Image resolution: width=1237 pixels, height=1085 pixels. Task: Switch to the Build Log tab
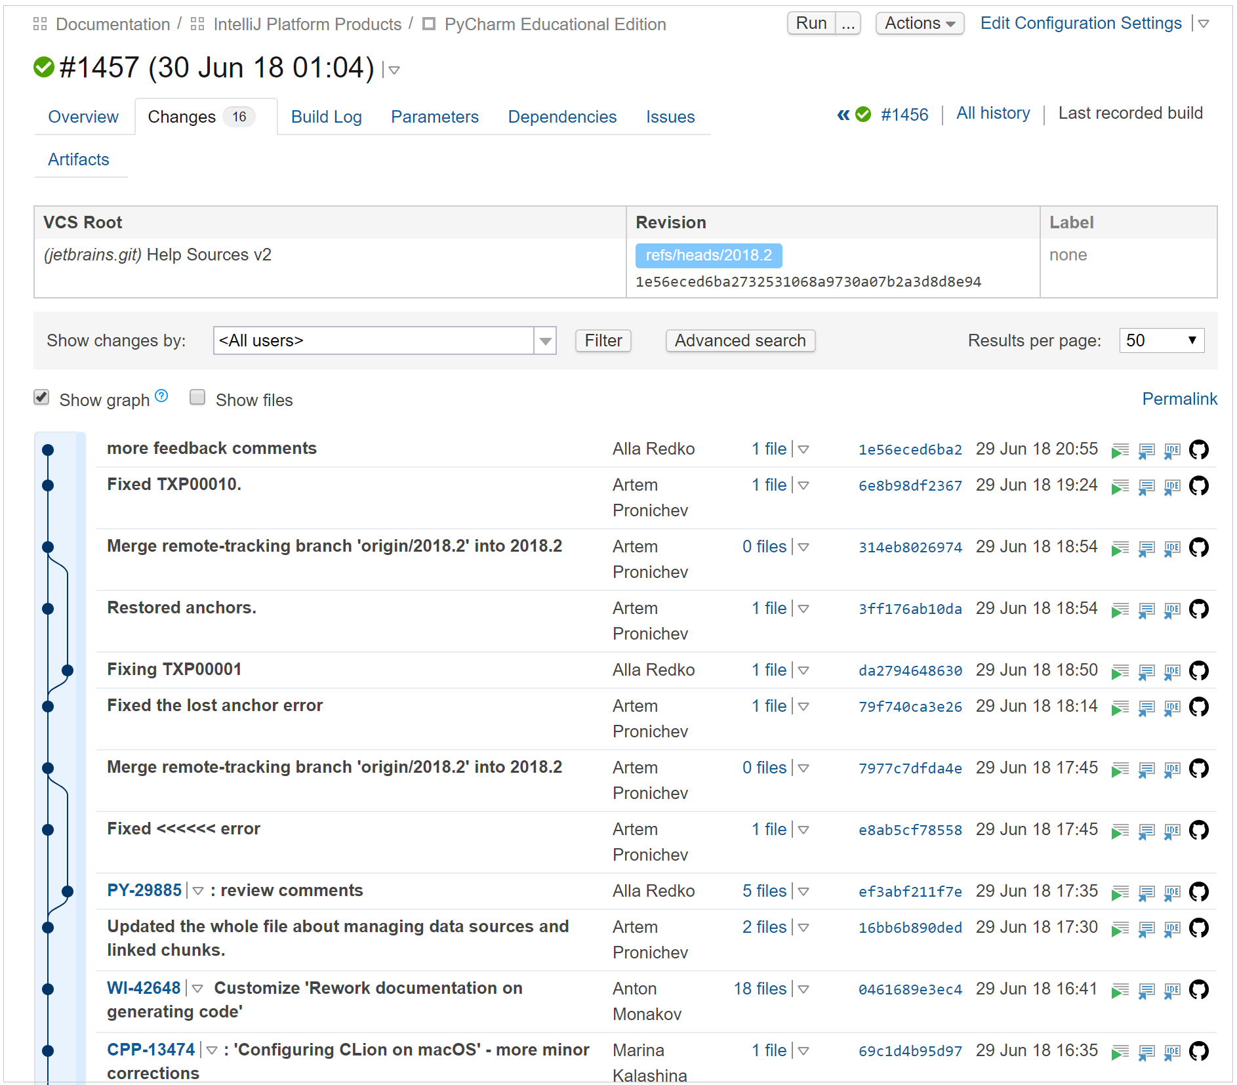tap(326, 117)
